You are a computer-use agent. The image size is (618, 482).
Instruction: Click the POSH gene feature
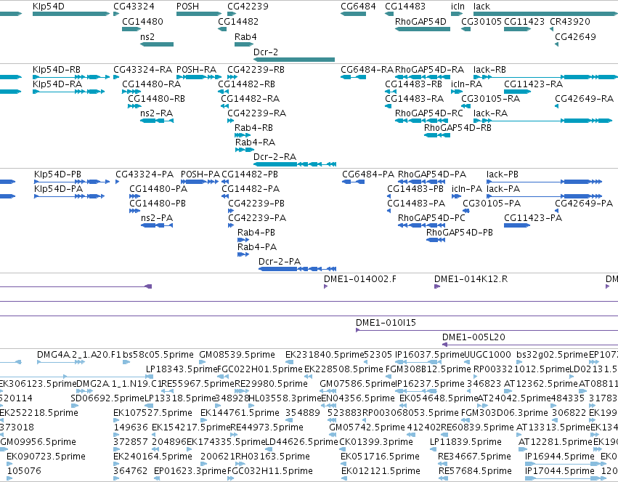coord(199,14)
